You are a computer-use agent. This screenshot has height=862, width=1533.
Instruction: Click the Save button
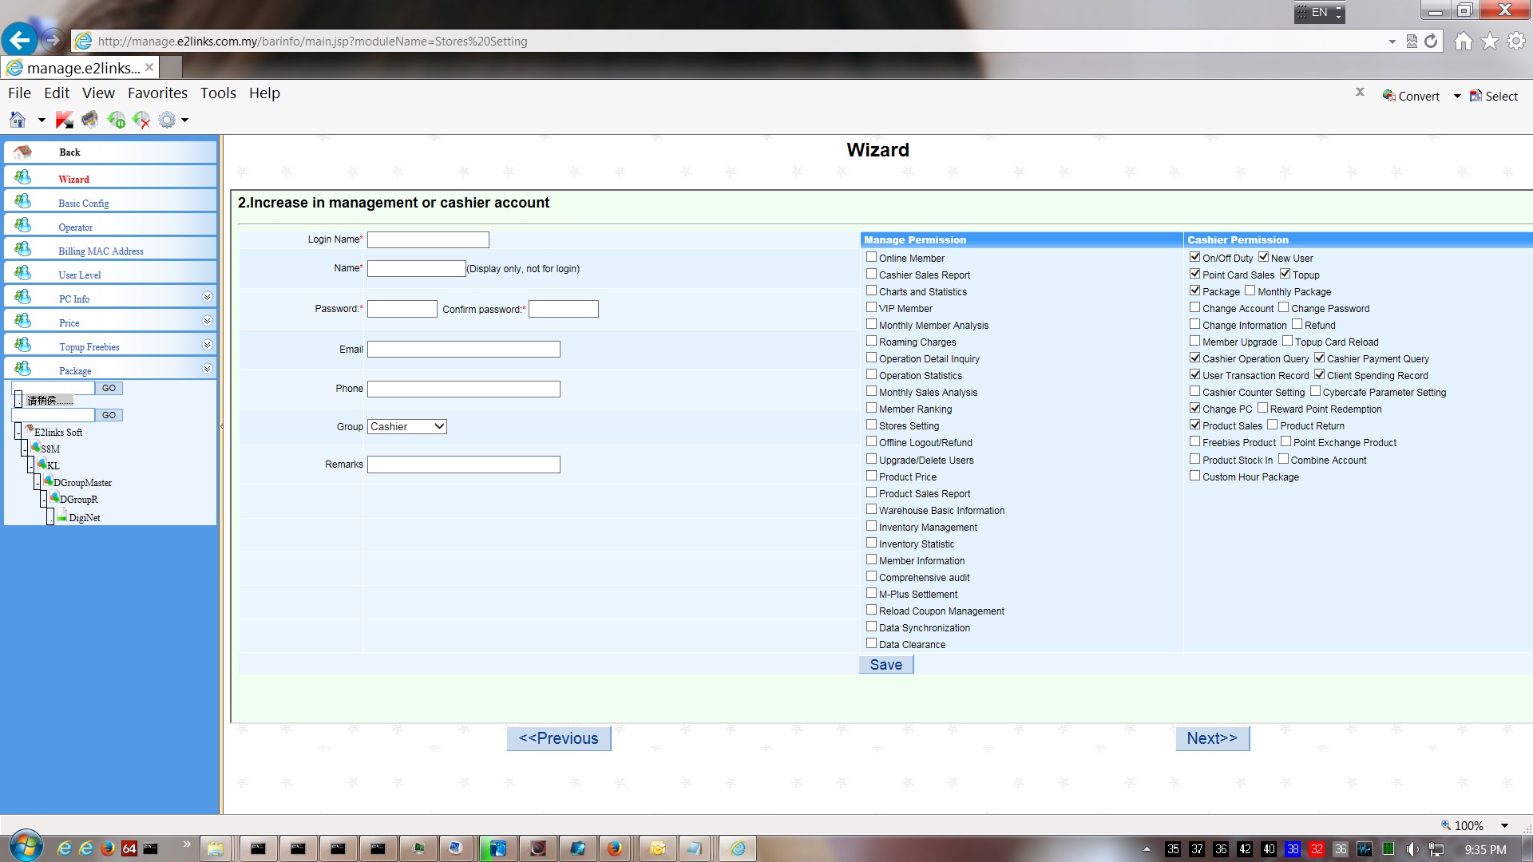(885, 664)
